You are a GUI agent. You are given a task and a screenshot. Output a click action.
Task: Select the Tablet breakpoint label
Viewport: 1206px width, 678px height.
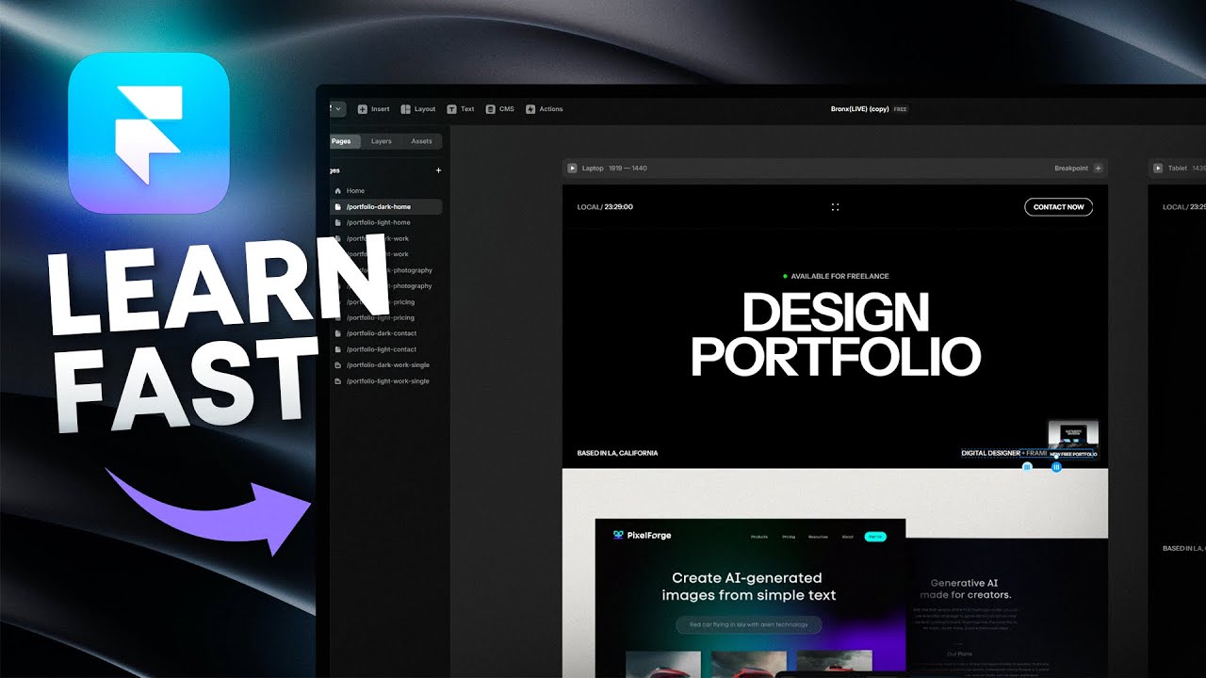(1178, 169)
